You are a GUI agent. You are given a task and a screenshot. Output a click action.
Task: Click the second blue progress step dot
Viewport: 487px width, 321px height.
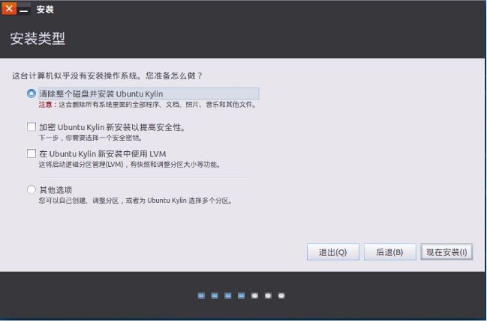pos(215,296)
